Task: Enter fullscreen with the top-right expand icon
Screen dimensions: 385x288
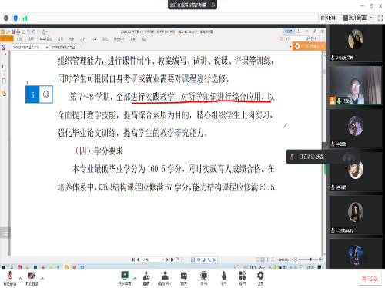Action: pyautogui.click(x=380, y=18)
